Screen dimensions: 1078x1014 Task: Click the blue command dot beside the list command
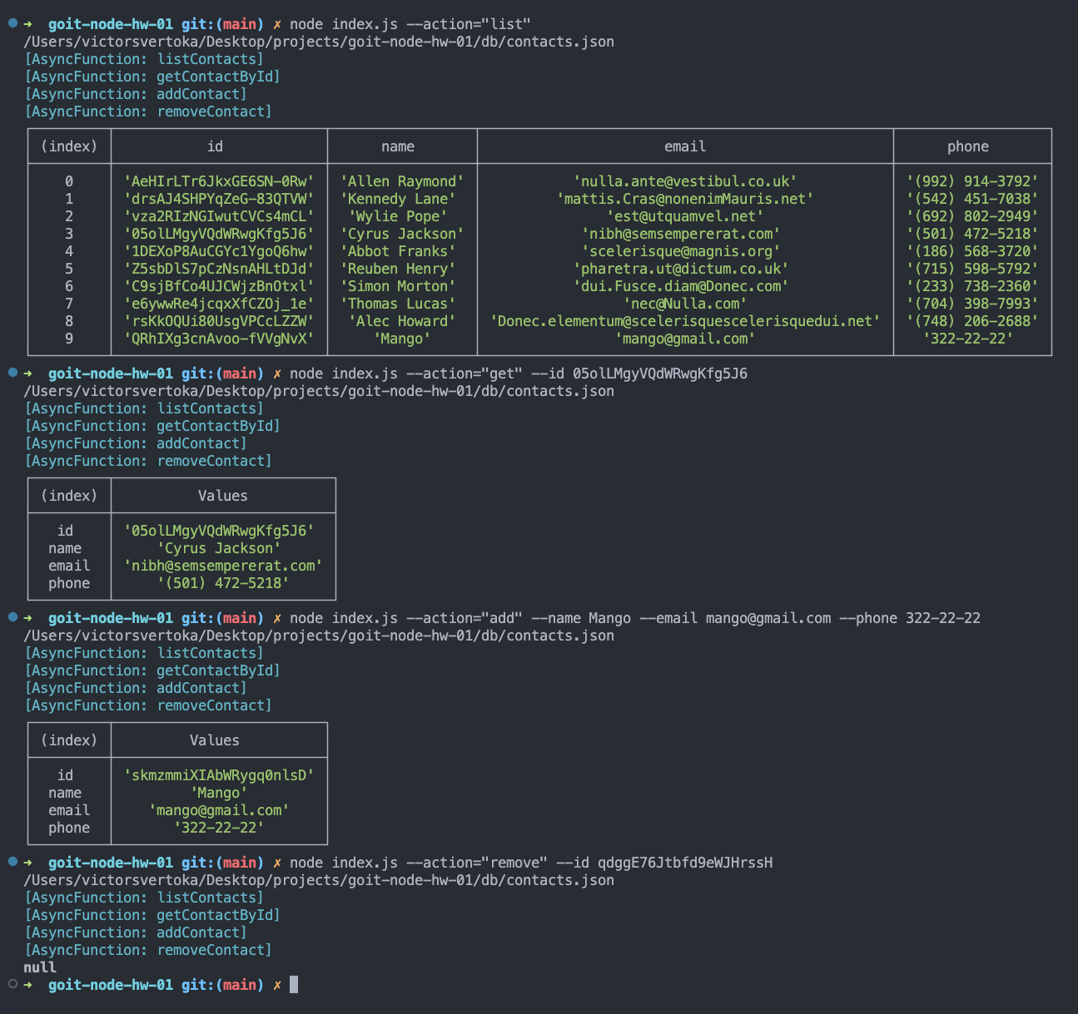[12, 23]
